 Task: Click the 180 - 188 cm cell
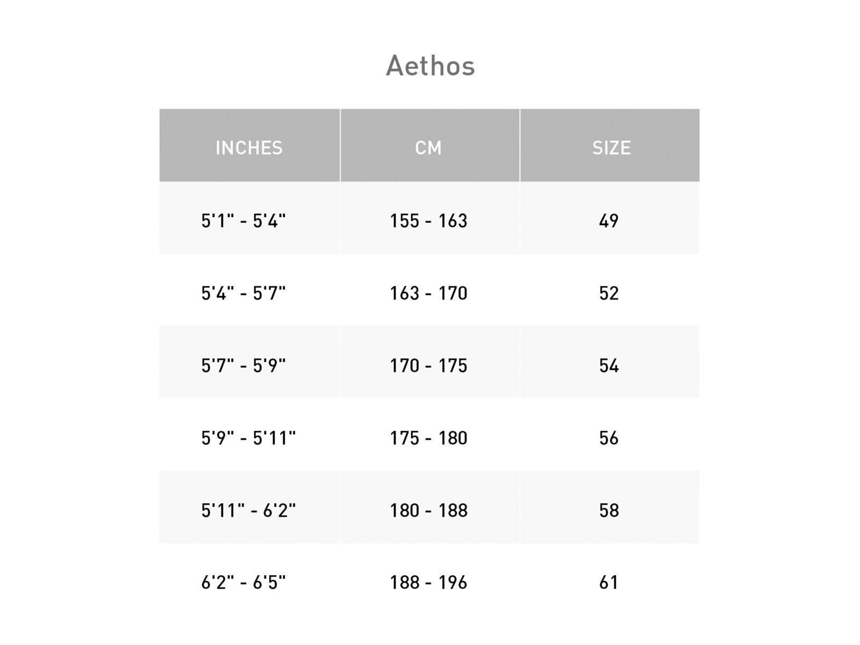pyautogui.click(x=428, y=511)
